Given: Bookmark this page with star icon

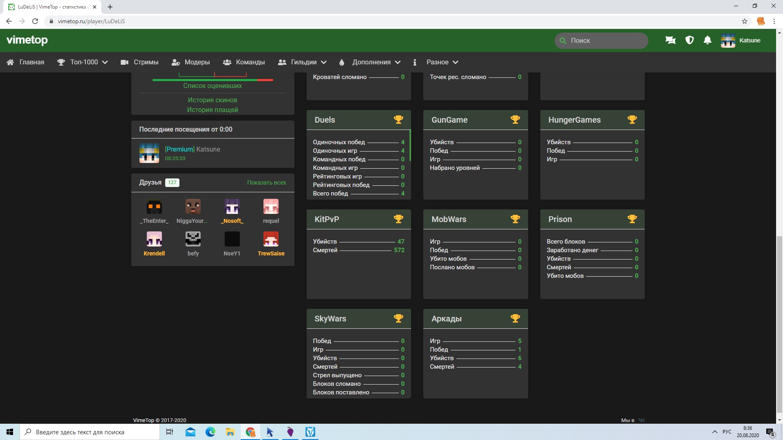Looking at the screenshot, I should tap(745, 21).
